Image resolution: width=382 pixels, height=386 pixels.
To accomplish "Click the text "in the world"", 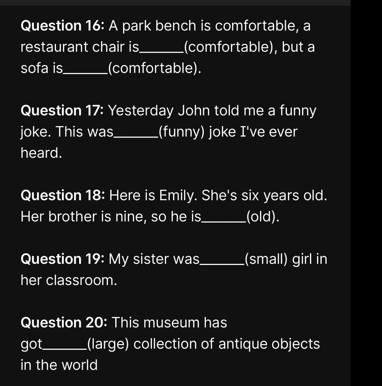I will tap(59, 365).
